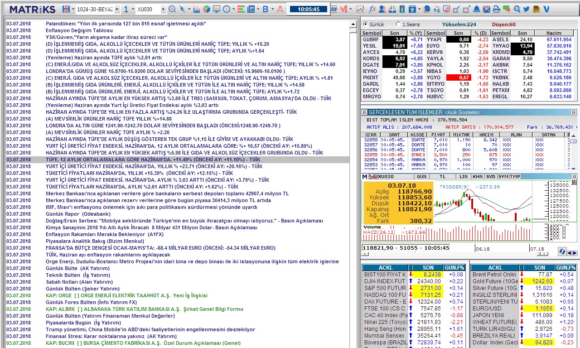The width and height of the screenshot is (580, 348).
Task: Open the clock icon dropdown arrow
Action: pos(233,9)
